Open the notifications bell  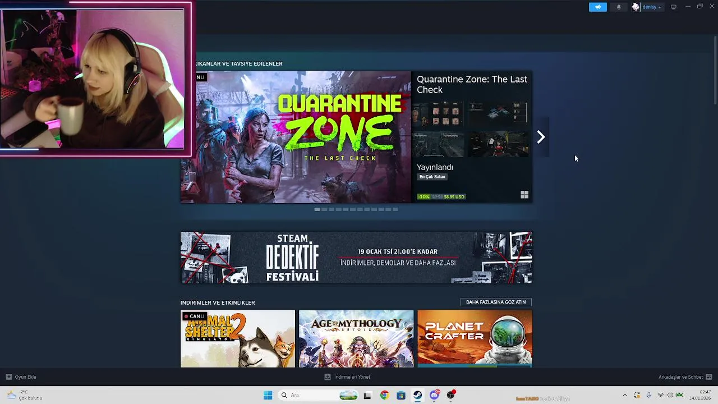coord(619,7)
